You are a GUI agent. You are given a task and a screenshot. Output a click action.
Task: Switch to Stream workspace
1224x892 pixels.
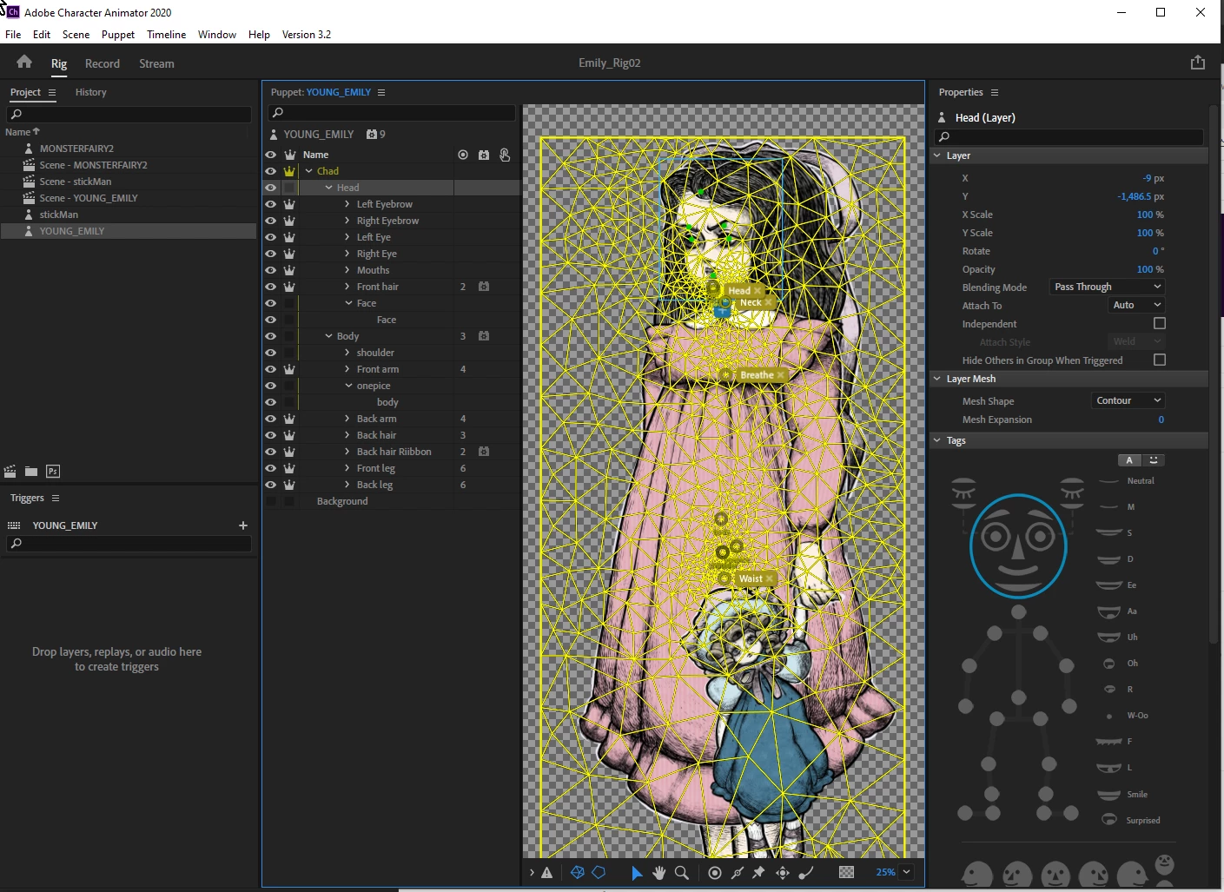156,63
